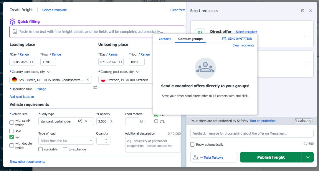Image resolution: width=319 pixels, height=171 pixels.
Task: Click the Quick filling magic cube icon
Action: click(12, 21)
